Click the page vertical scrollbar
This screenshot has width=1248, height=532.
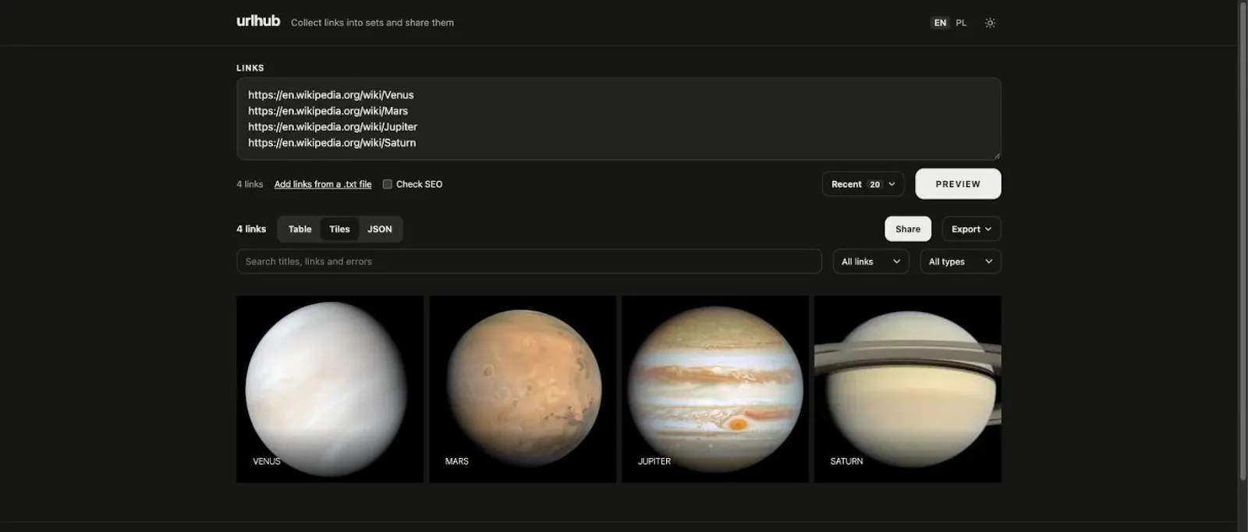pyautogui.click(x=1243, y=240)
